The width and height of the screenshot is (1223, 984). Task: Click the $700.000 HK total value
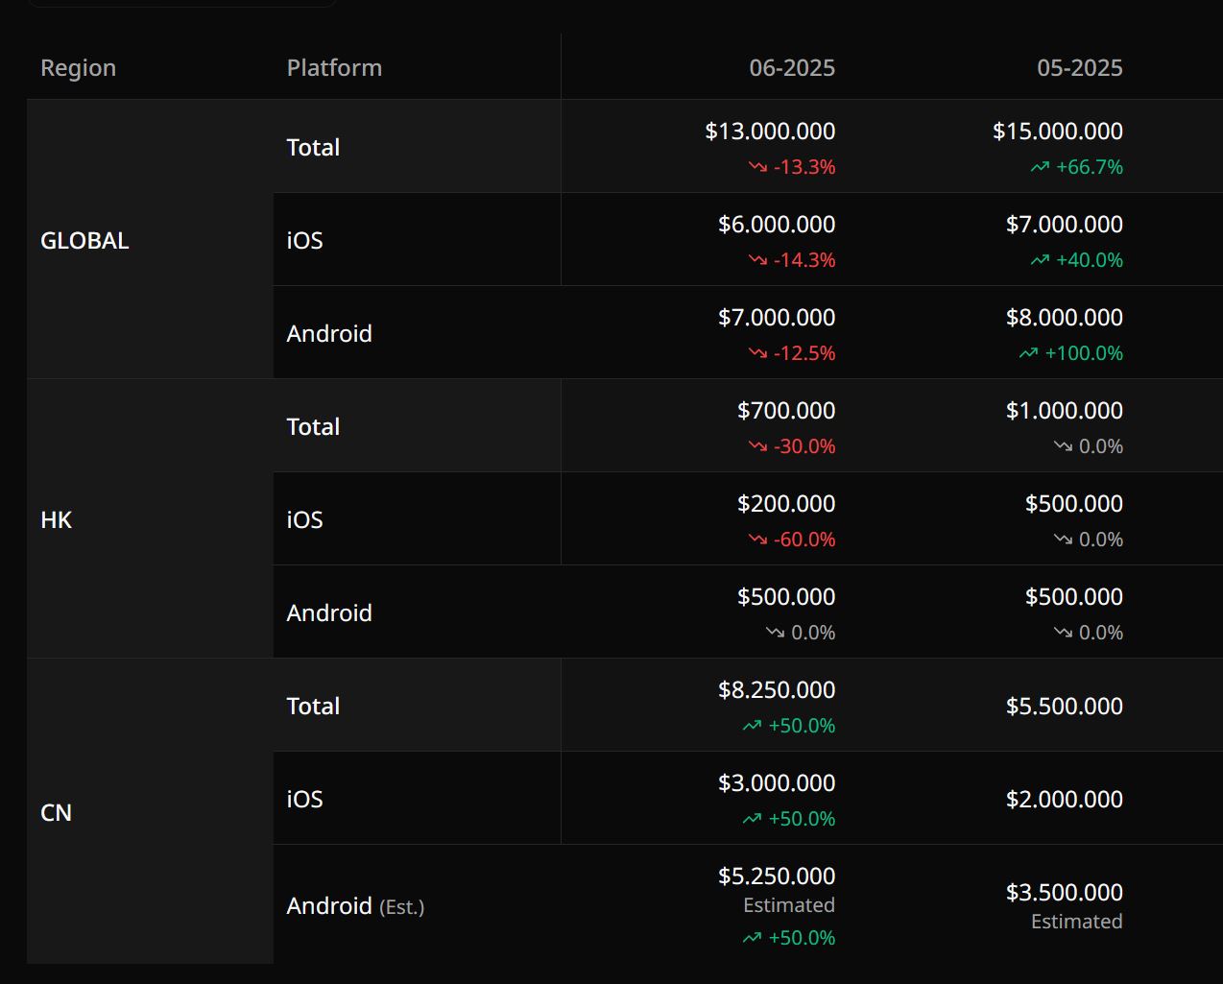(786, 410)
